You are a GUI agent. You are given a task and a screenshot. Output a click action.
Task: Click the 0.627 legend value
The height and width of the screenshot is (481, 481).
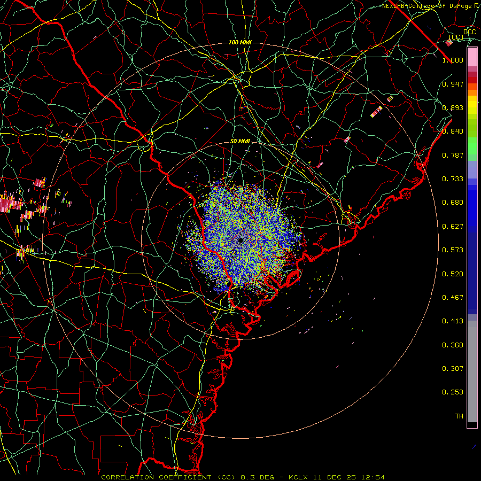pyautogui.click(x=453, y=227)
